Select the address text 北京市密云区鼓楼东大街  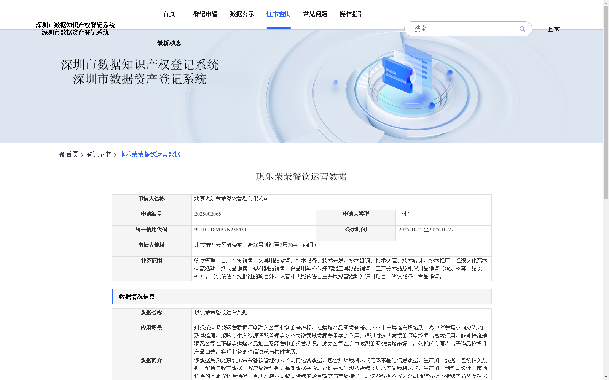click(x=223, y=245)
